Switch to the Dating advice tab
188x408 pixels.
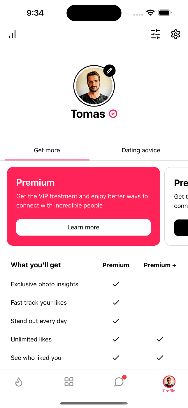point(141,150)
